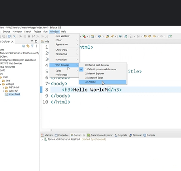Go to Next Edit Location icon
The width and height of the screenshot is (181, 171).
tap(150, 36)
